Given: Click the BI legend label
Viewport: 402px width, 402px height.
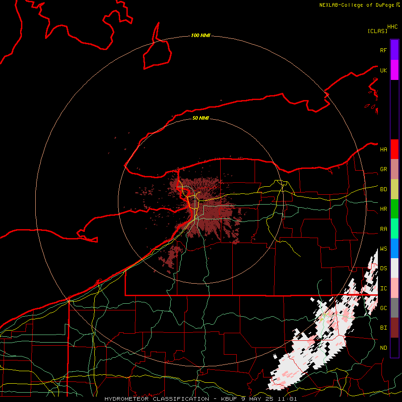Looking at the screenshot, I should [383, 328].
